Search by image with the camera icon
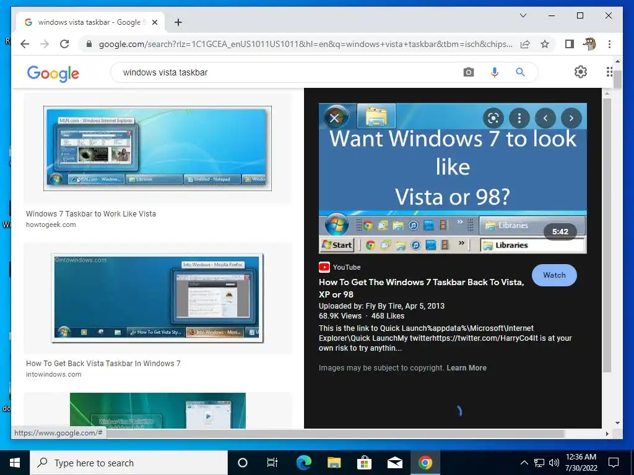Viewport: 634px width, 475px height. coord(468,72)
